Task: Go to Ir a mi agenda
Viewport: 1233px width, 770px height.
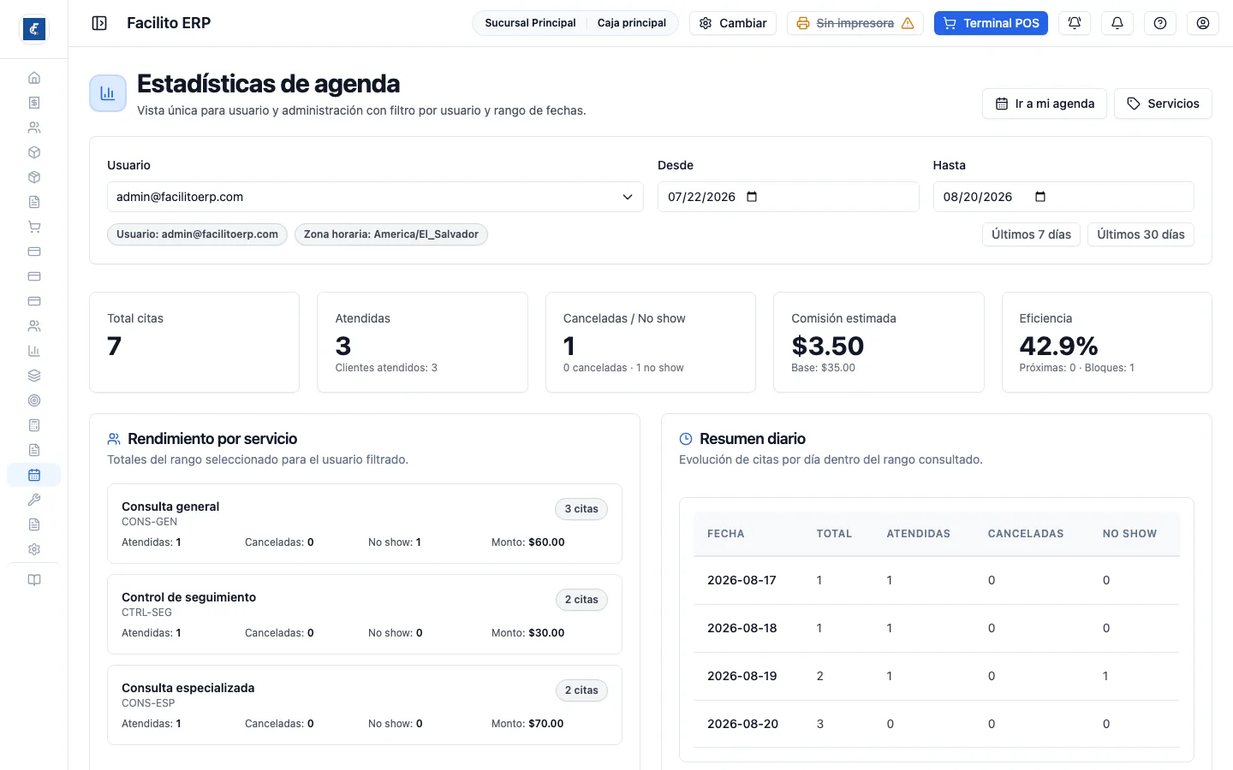Action: coord(1045,104)
